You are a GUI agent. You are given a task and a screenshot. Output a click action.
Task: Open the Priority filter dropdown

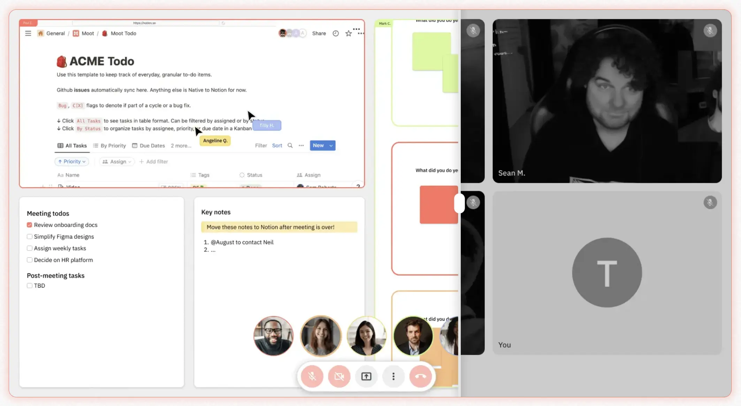71,161
